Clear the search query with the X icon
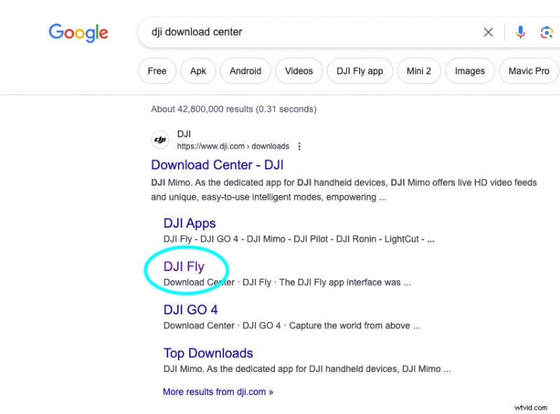 coord(488,32)
